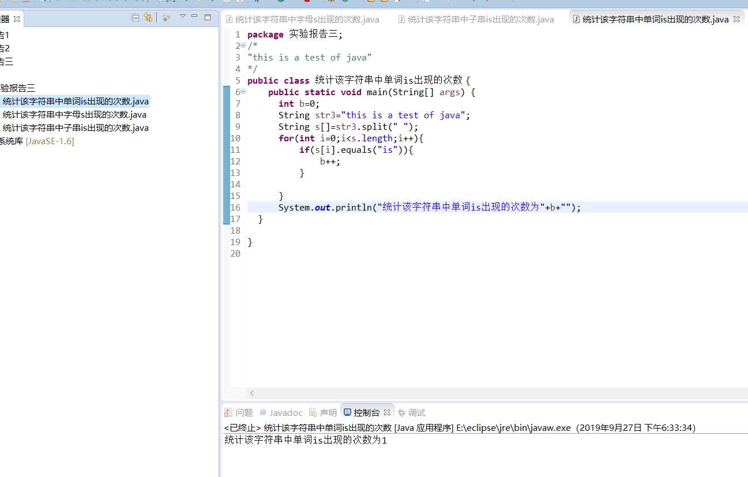The image size is (748, 477).
Task: Close the 单词is出现的次数.java editor tab
Action: tap(736, 20)
